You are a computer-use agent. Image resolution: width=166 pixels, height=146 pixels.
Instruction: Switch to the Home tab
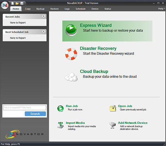[16, 9]
